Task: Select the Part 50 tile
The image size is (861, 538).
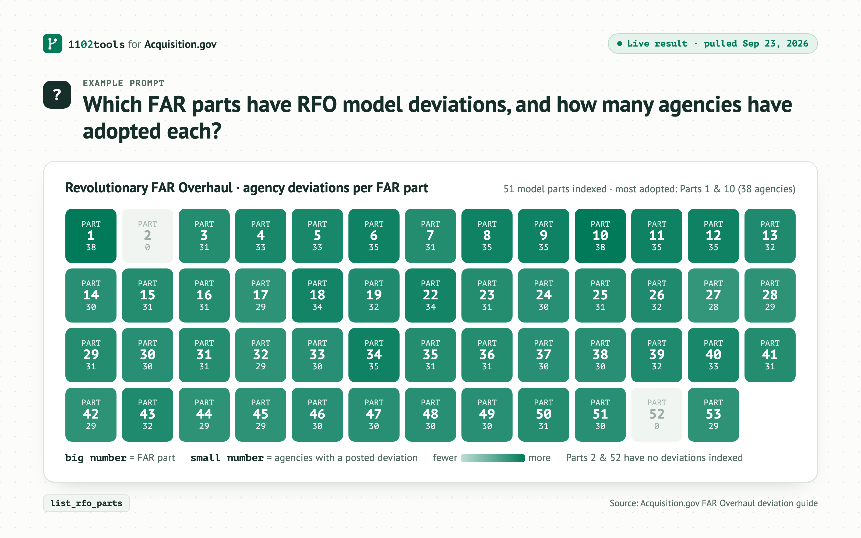Action: pos(544,415)
